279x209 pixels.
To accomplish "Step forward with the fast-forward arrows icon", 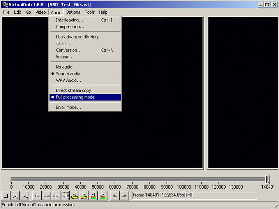I will coord(55,196).
